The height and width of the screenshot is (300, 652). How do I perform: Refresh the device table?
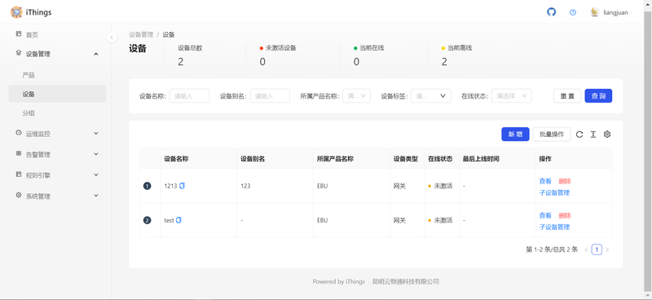point(579,135)
